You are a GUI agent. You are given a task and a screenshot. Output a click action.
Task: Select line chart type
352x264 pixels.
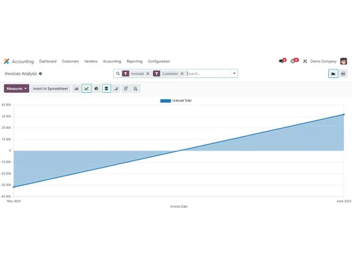coord(87,89)
